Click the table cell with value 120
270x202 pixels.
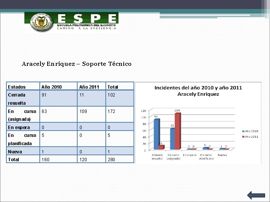coord(91,159)
